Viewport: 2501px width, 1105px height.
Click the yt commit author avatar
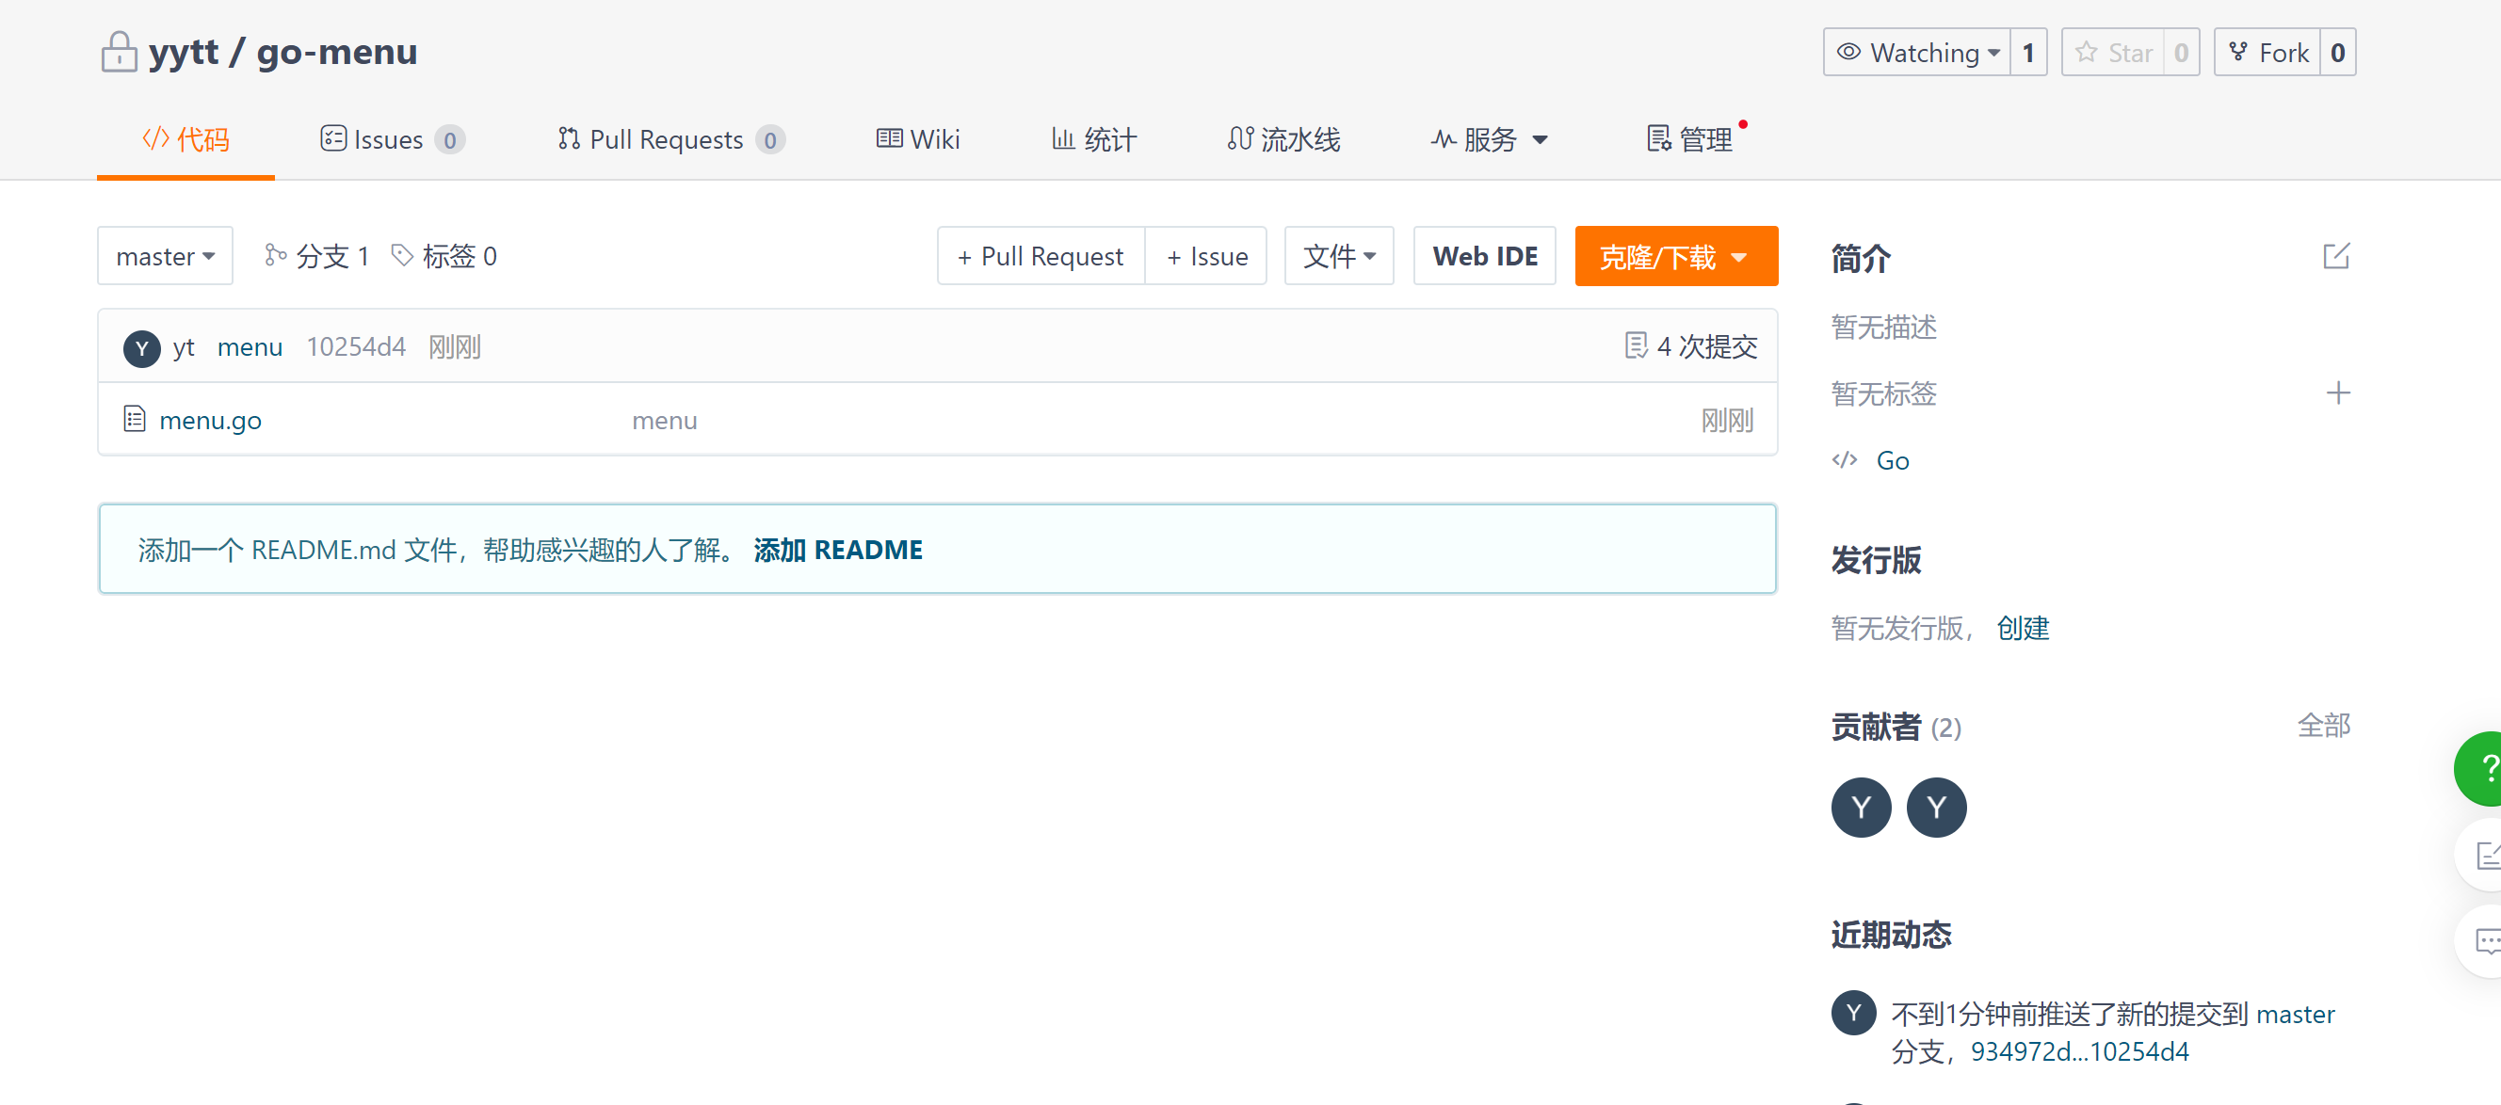(142, 347)
